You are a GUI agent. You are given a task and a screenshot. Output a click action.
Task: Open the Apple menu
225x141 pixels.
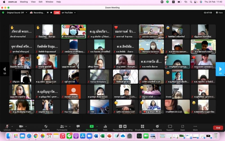(4, 2)
